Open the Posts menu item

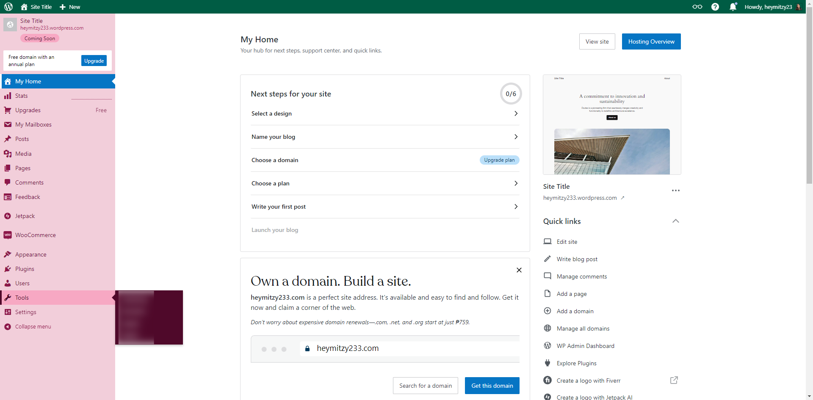click(58, 139)
